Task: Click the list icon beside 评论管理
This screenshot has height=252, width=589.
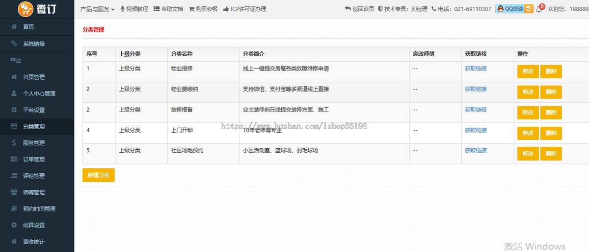Action: (x=14, y=176)
